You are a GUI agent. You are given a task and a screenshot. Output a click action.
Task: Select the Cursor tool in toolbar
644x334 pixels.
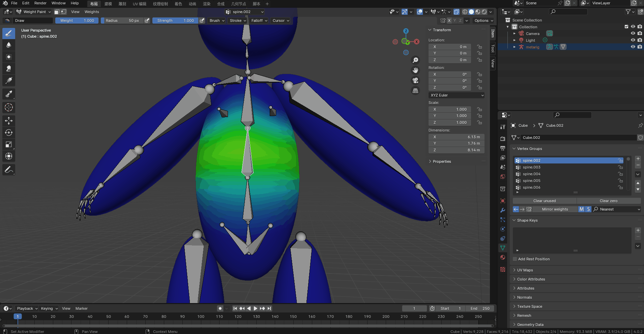(x=9, y=107)
